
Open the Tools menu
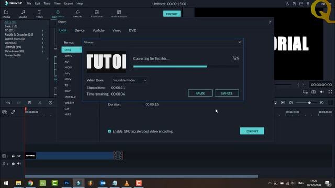coord(47,4)
